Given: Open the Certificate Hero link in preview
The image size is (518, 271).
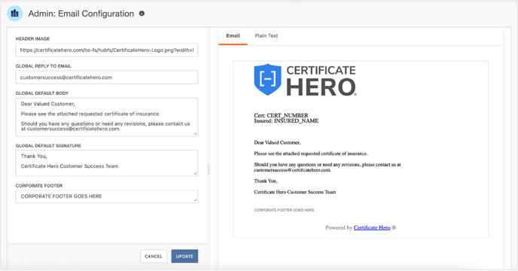Looking at the screenshot, I should (372, 227).
